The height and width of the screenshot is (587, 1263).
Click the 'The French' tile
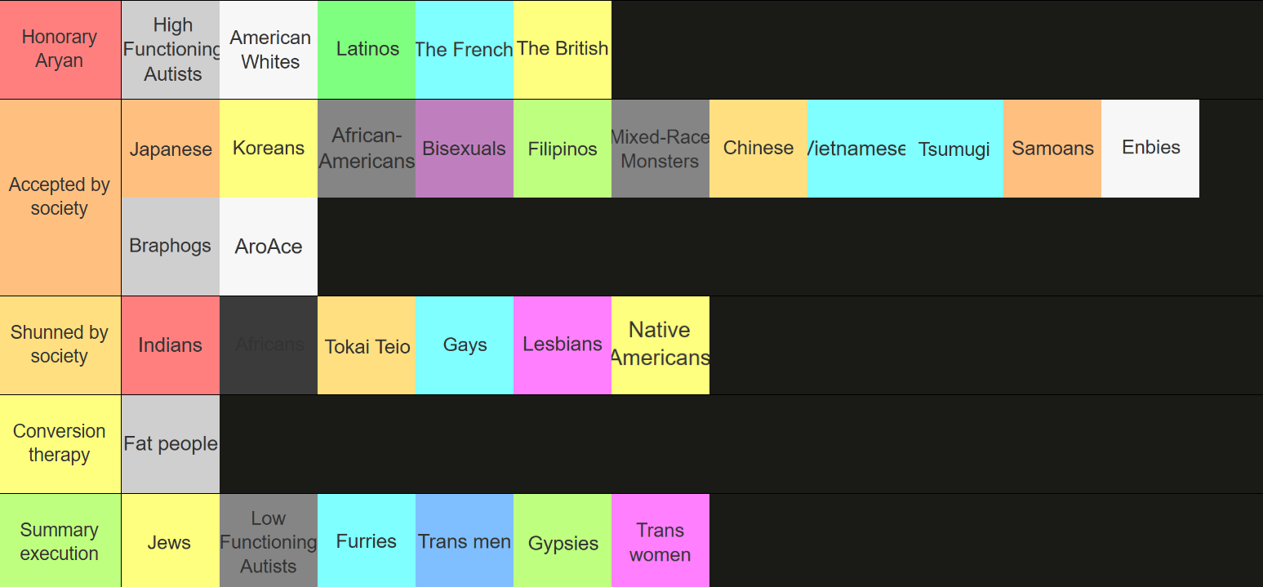[x=465, y=50]
